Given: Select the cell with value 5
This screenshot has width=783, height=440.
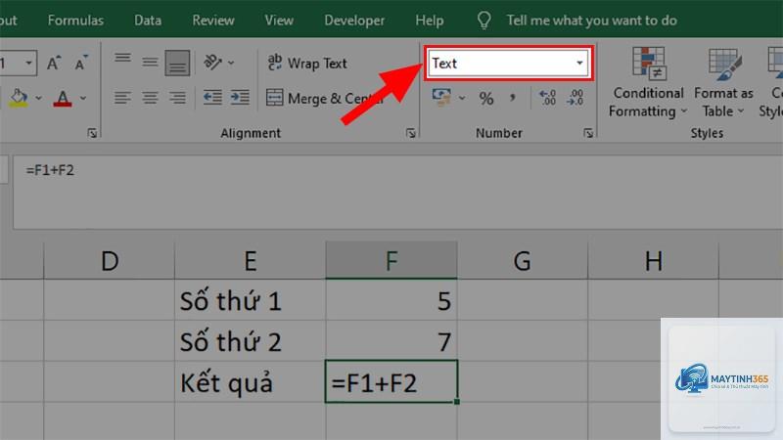Looking at the screenshot, I should pos(391,300).
